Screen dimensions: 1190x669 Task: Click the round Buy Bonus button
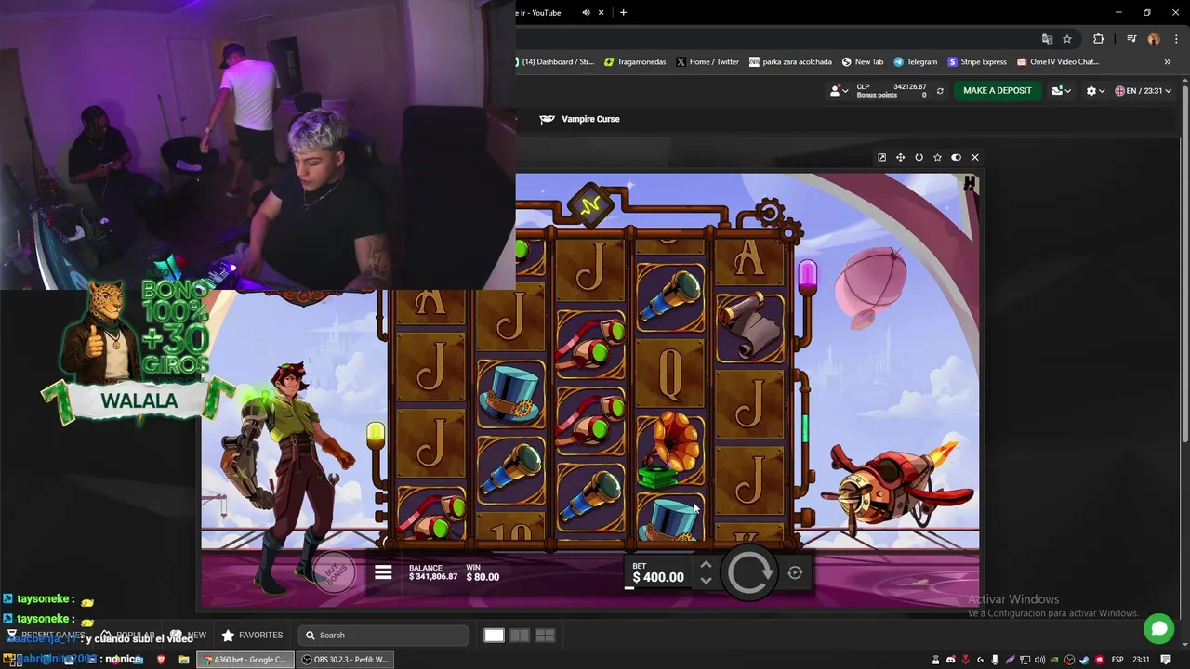(335, 571)
